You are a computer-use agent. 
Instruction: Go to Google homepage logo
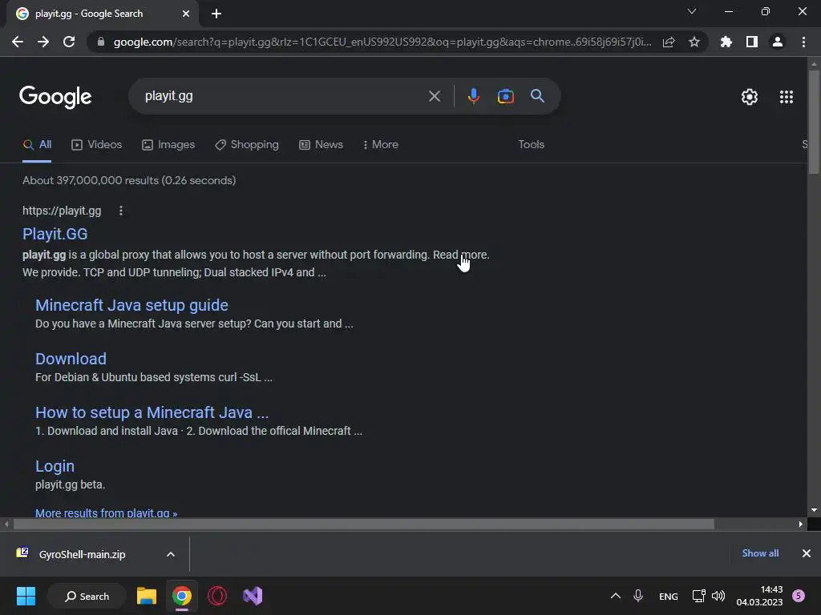point(55,97)
